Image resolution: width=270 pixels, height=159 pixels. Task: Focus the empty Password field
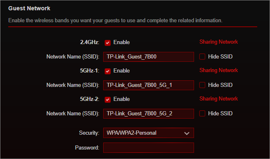pyautogui.click(x=149, y=147)
